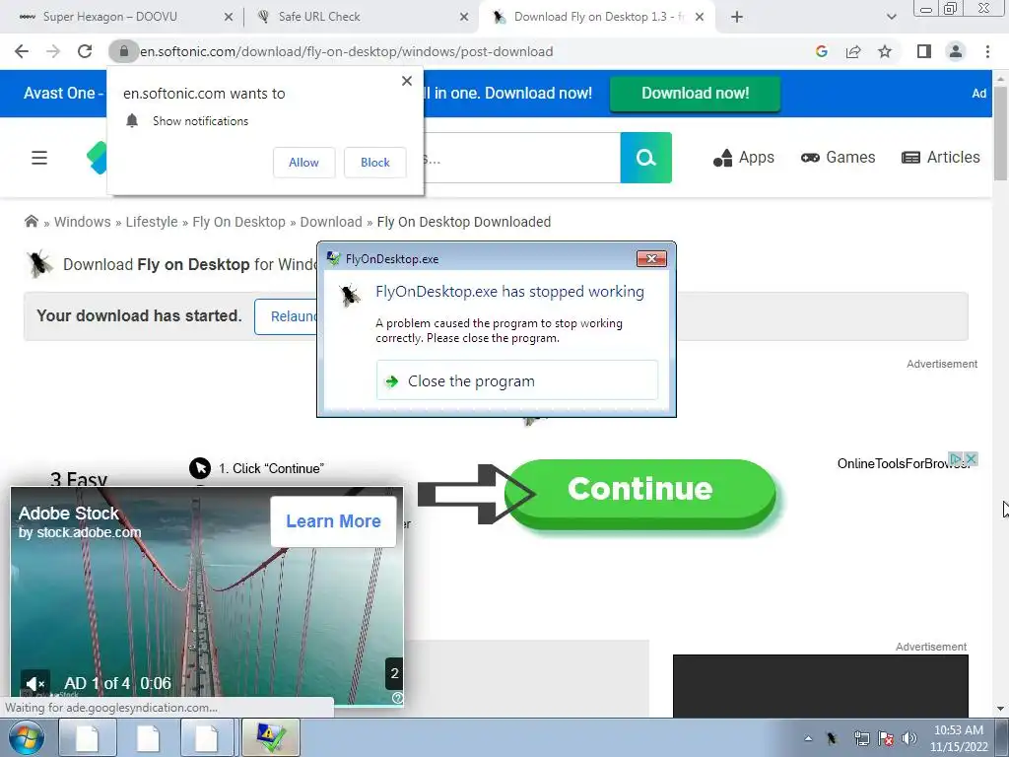Close the Safe URL Check tab

coord(464,18)
